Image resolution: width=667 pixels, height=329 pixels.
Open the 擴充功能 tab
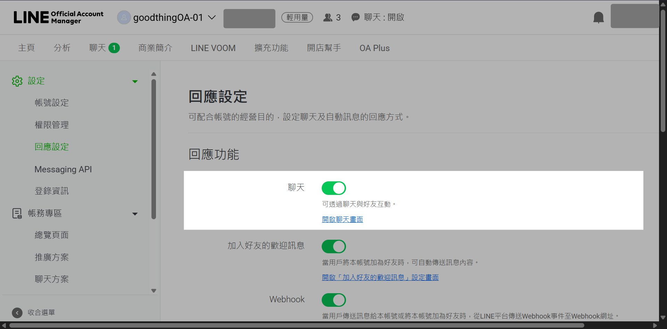tap(271, 48)
